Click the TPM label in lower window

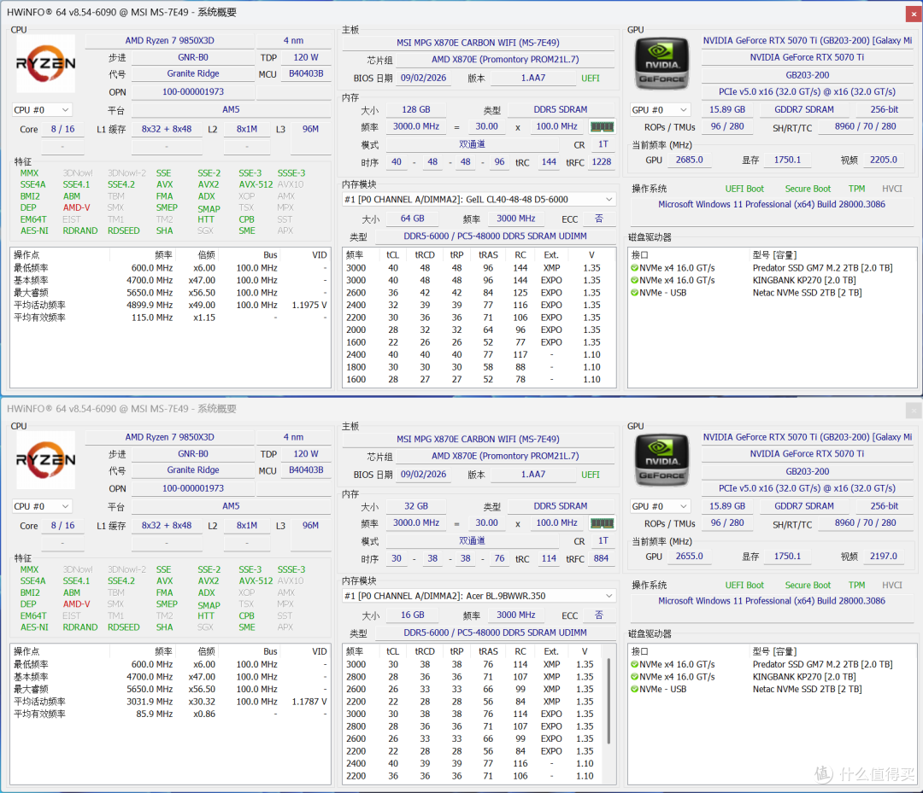tap(856, 585)
